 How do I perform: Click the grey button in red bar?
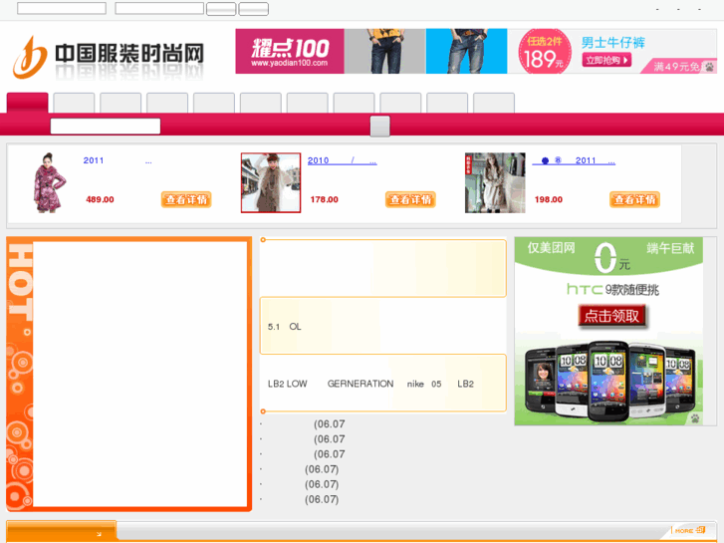tap(380, 127)
